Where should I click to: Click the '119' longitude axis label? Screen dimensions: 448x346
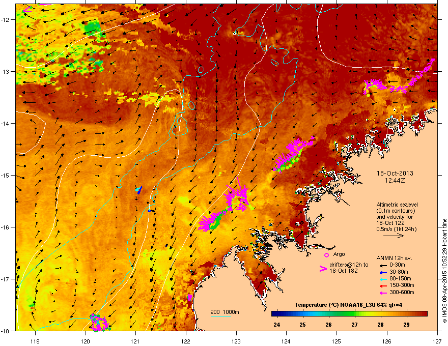[x=35, y=341]
